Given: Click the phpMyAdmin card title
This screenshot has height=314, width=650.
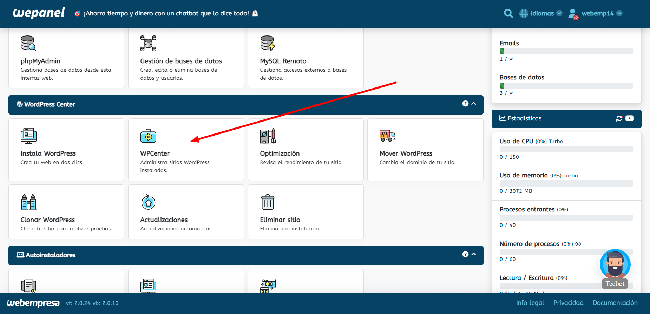Looking at the screenshot, I should [x=40, y=61].
